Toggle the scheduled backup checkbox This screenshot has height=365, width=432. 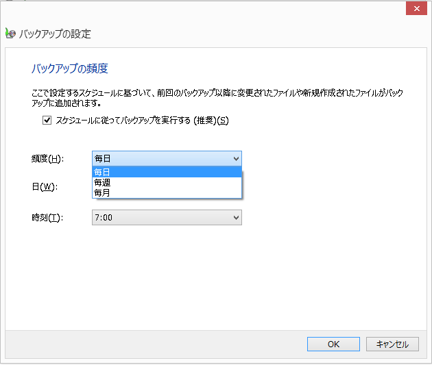coord(47,121)
